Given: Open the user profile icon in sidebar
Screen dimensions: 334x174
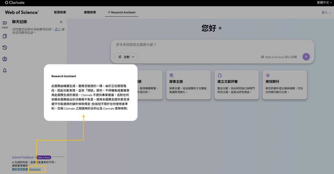Looking at the screenshot, I should 5,59.
